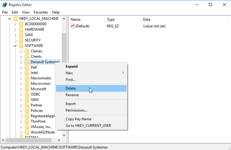Open the Favorites menu
231x150 pixels.
(x=41, y=12)
